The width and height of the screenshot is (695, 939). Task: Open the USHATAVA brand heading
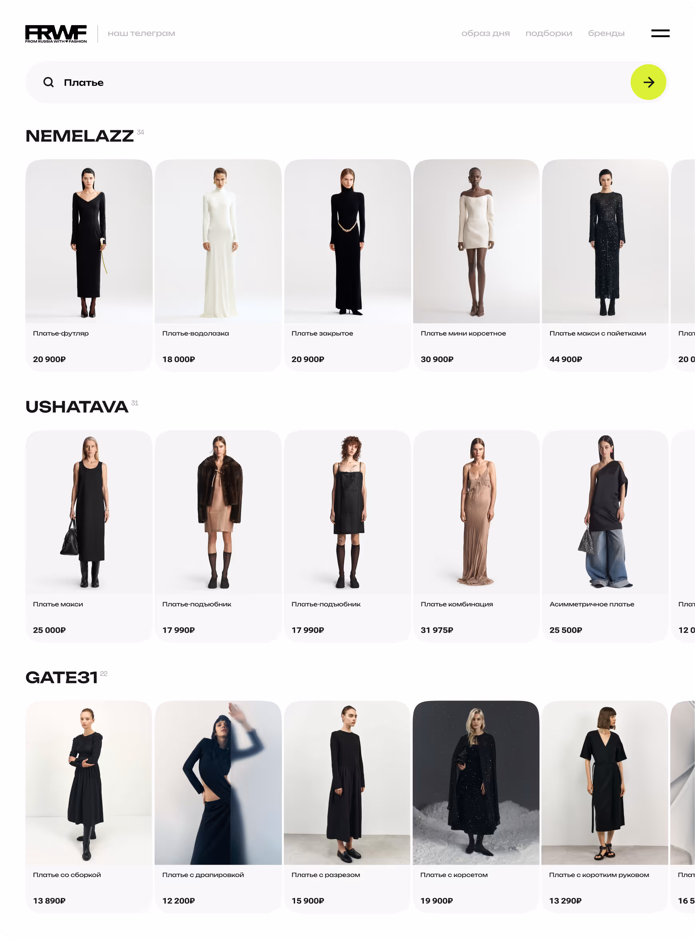pyautogui.click(x=77, y=407)
